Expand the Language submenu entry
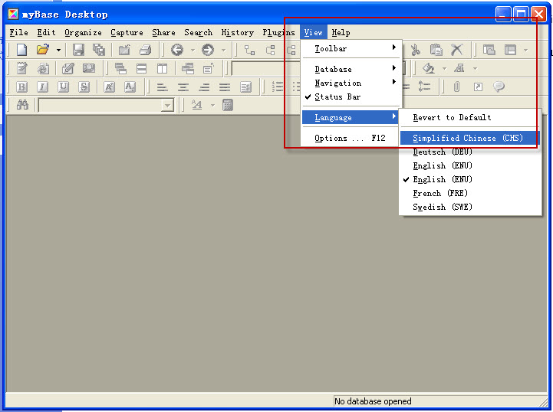The image size is (553, 412). (351, 117)
